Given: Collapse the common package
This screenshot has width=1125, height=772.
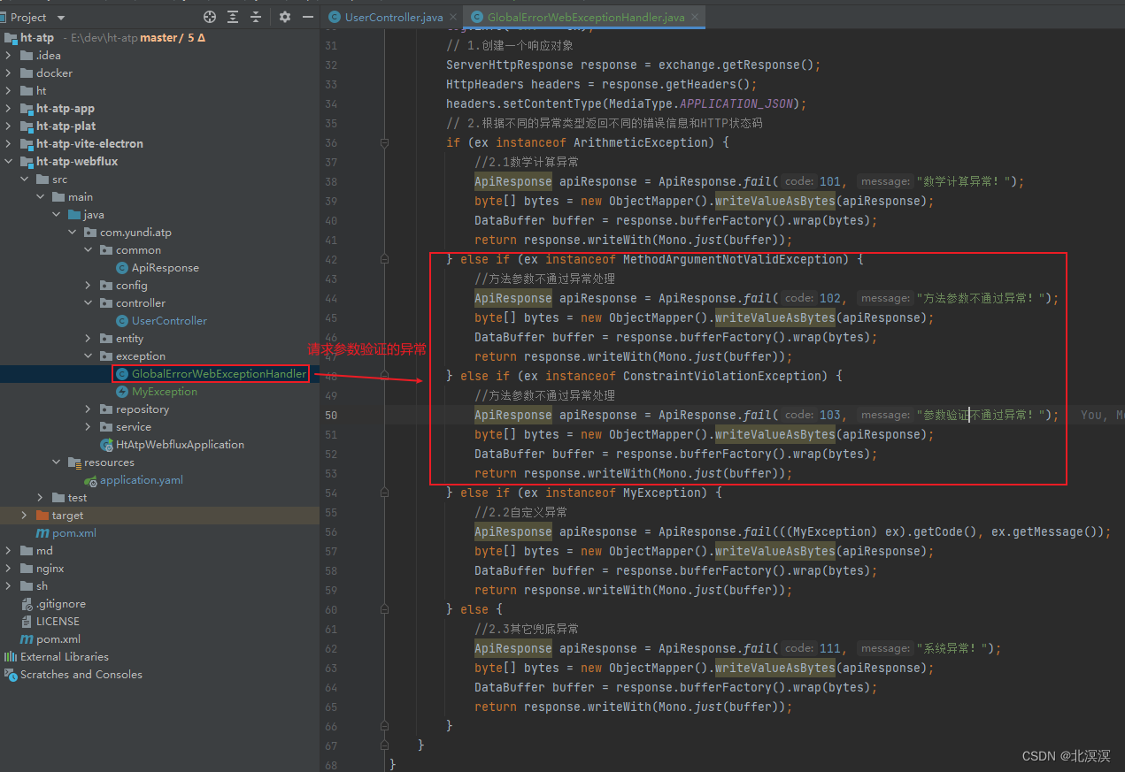Looking at the screenshot, I should 88,250.
